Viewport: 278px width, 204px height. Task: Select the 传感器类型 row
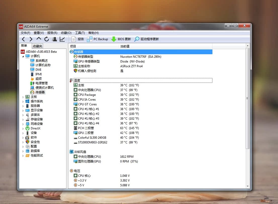(x=141, y=57)
